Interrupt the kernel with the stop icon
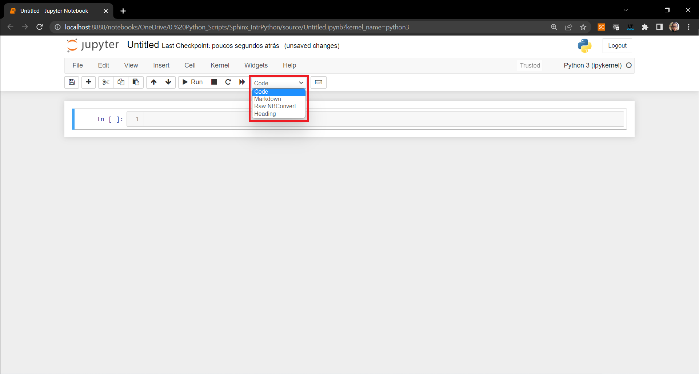Screen dimensions: 699x374 coord(214,82)
